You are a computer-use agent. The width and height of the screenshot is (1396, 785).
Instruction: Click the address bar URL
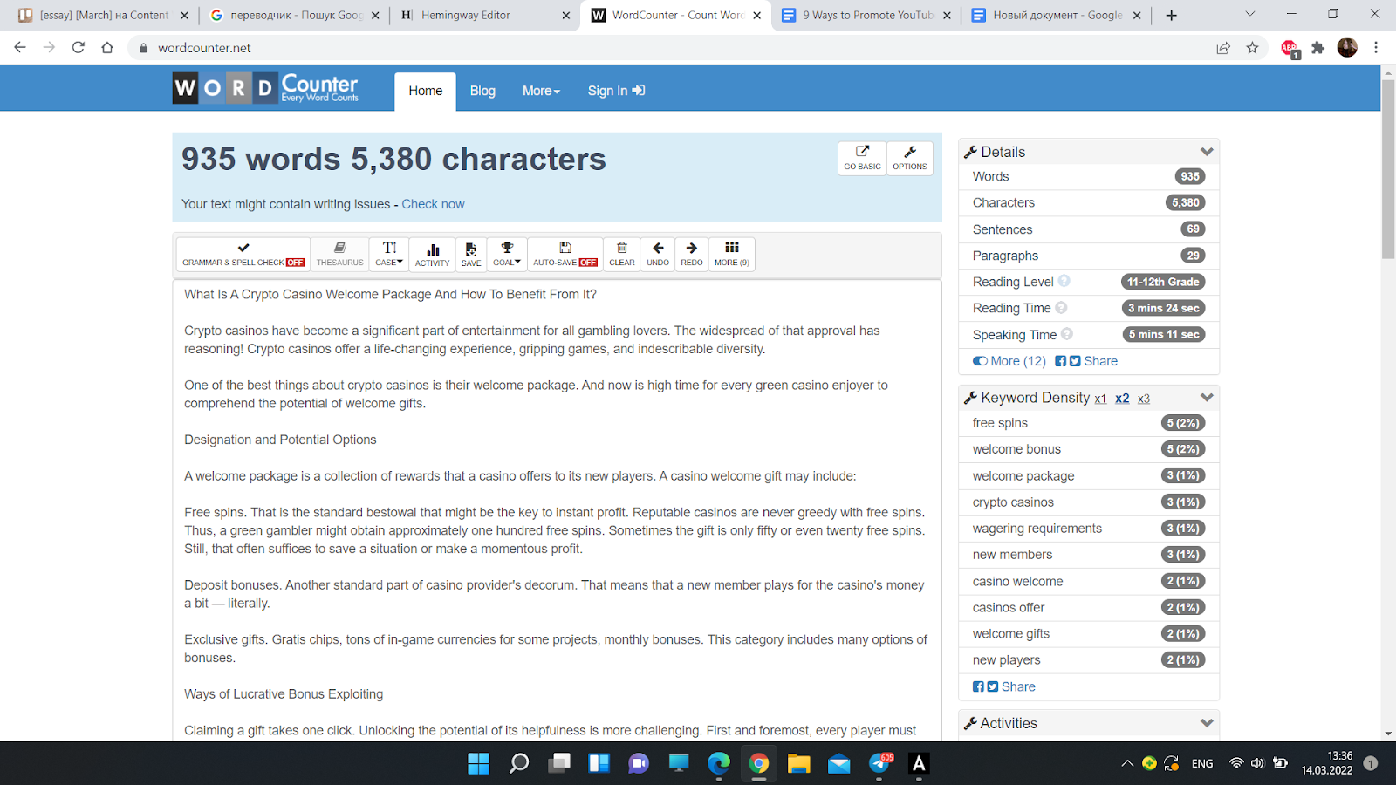coord(204,48)
